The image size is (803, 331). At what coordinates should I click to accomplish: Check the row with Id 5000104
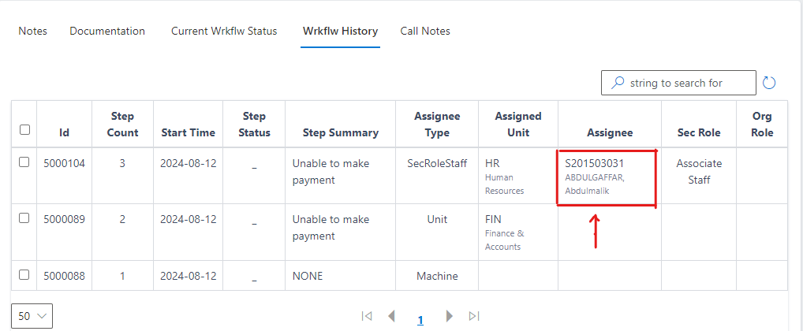point(24,162)
